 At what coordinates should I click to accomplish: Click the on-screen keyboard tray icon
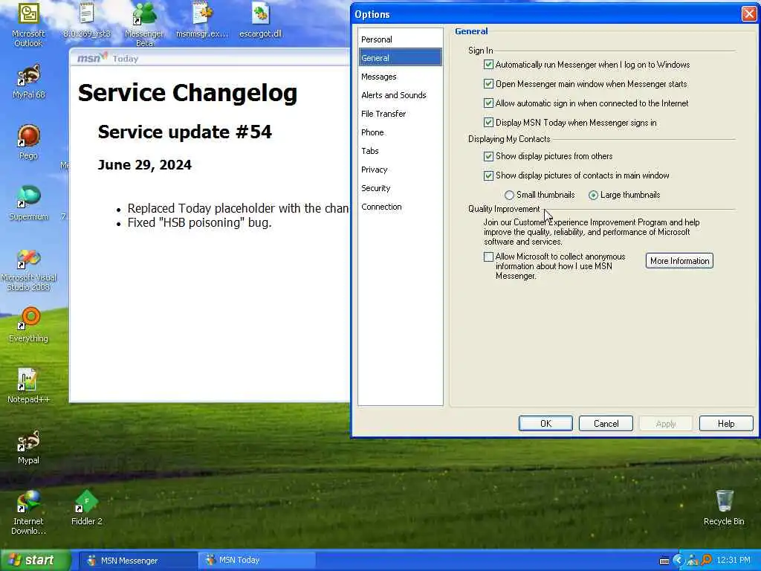coord(664,561)
